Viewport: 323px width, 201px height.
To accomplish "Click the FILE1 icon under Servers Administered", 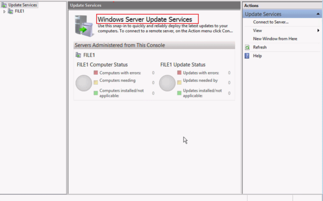I will point(78,55).
